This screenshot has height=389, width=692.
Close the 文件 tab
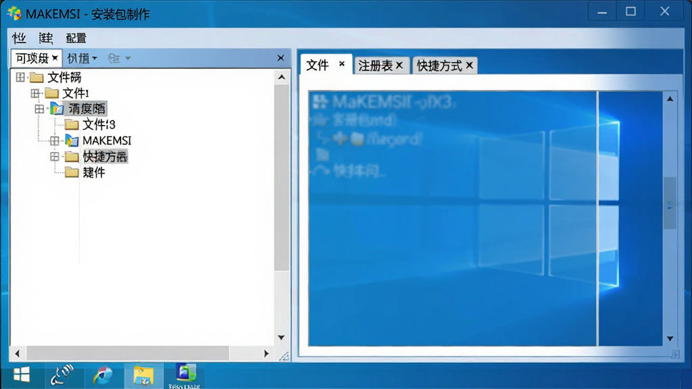click(341, 64)
